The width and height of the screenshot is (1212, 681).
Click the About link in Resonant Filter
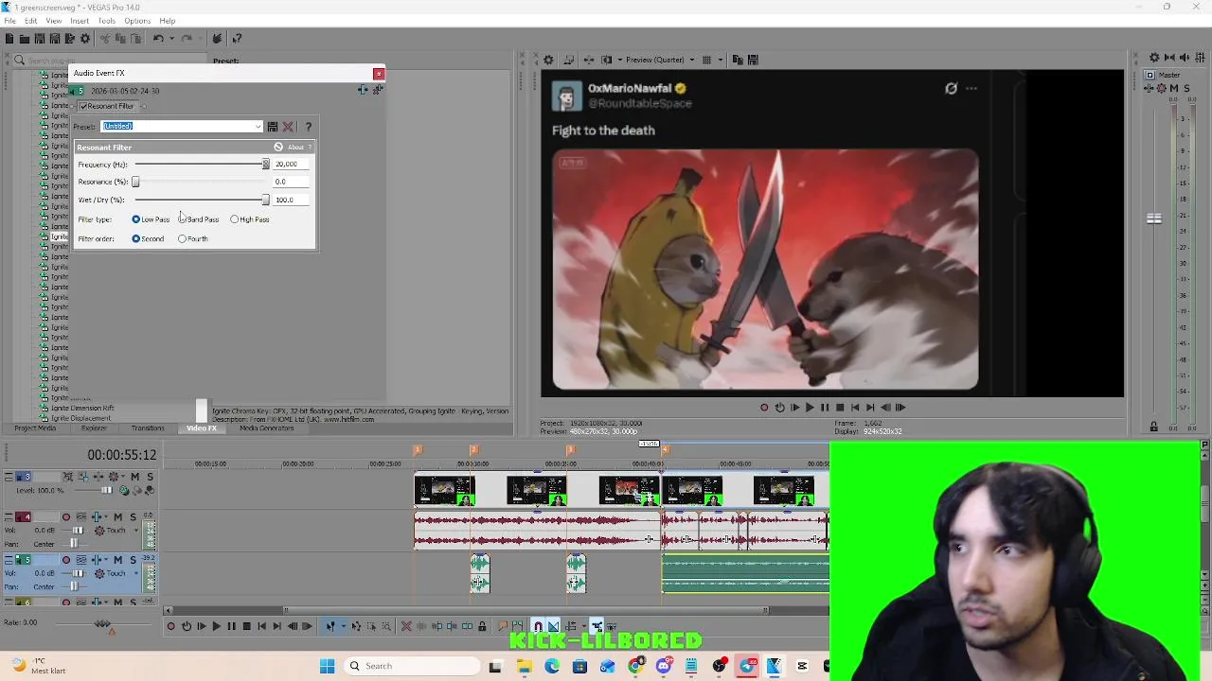(296, 148)
